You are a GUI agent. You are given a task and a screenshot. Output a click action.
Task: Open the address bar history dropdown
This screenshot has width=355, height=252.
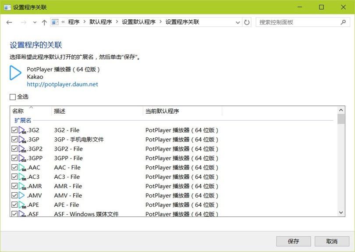pos(238,22)
